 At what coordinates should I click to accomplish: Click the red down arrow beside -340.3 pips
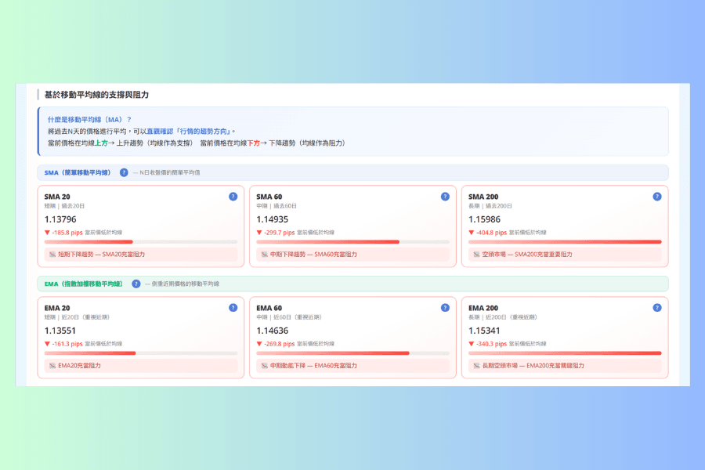[x=472, y=344]
